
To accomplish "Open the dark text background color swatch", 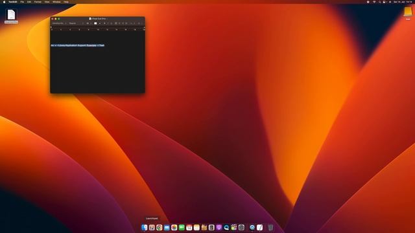I will 100,23.
